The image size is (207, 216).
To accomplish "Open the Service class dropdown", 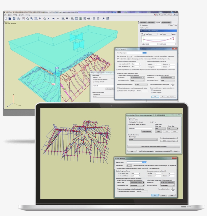I will click(x=129, y=166).
